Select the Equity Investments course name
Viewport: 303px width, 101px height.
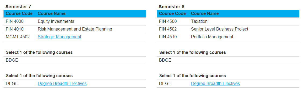coord(56,21)
